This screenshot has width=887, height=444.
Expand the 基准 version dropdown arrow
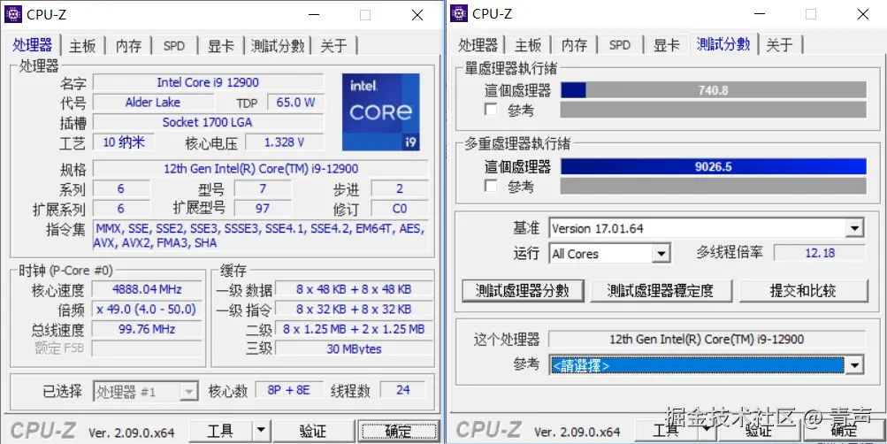[x=854, y=228]
